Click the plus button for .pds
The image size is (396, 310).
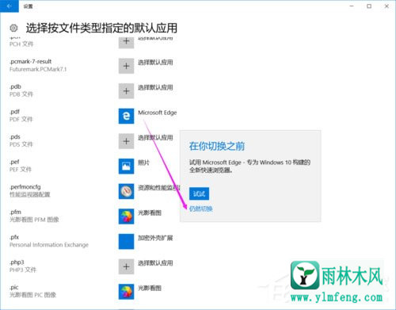(126, 141)
